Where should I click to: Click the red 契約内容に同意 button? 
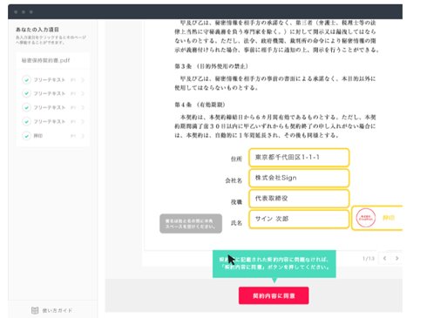coord(274,295)
